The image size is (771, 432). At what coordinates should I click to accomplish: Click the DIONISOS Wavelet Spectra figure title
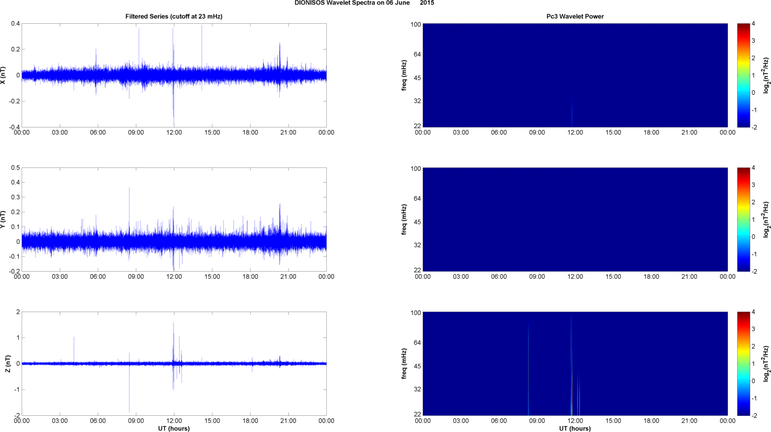coord(364,3)
